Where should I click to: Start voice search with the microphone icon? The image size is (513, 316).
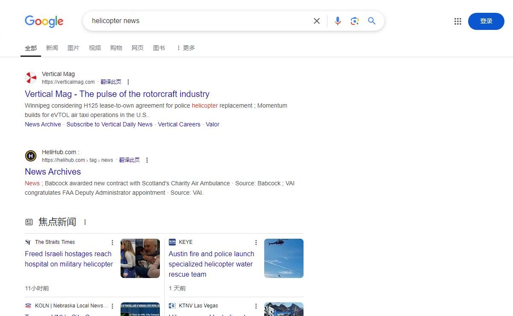338,21
